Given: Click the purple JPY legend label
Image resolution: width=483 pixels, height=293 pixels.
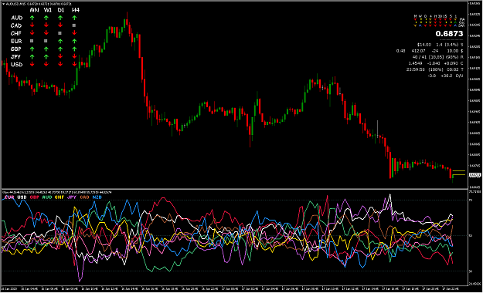Looking at the screenshot, I should coord(71,197).
